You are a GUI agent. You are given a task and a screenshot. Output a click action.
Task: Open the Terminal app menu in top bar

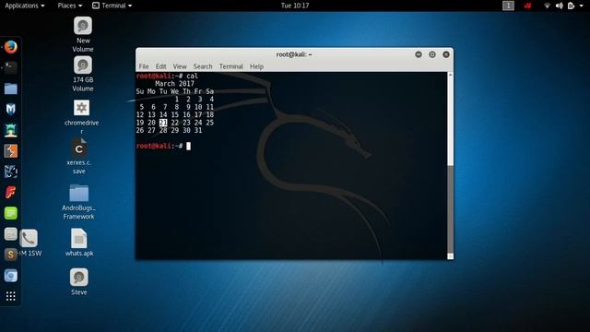[x=112, y=6]
